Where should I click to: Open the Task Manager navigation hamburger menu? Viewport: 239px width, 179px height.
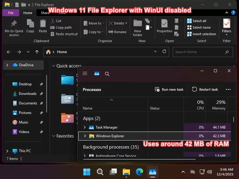(x=85, y=74)
